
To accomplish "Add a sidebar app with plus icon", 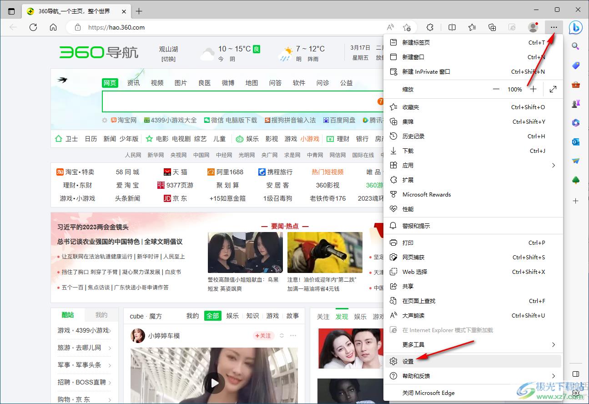I will pyautogui.click(x=575, y=201).
